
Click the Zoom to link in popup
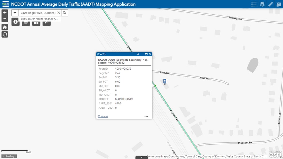(x=103, y=116)
